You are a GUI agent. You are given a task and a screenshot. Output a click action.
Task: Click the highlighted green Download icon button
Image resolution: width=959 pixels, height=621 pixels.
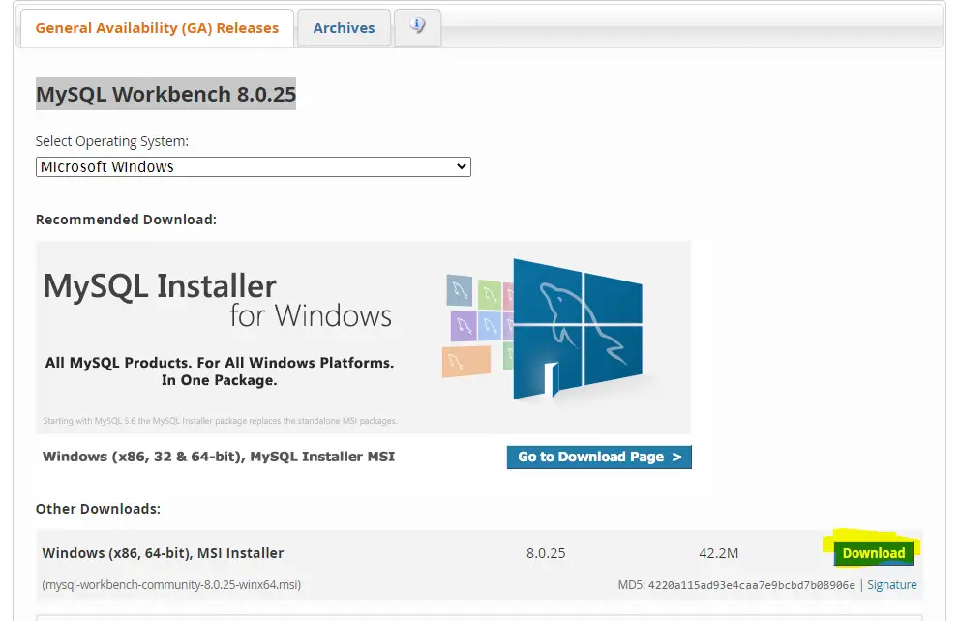873,552
